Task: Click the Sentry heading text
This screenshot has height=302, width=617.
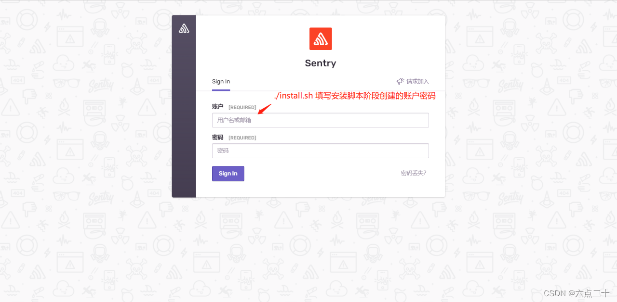Action: point(321,63)
